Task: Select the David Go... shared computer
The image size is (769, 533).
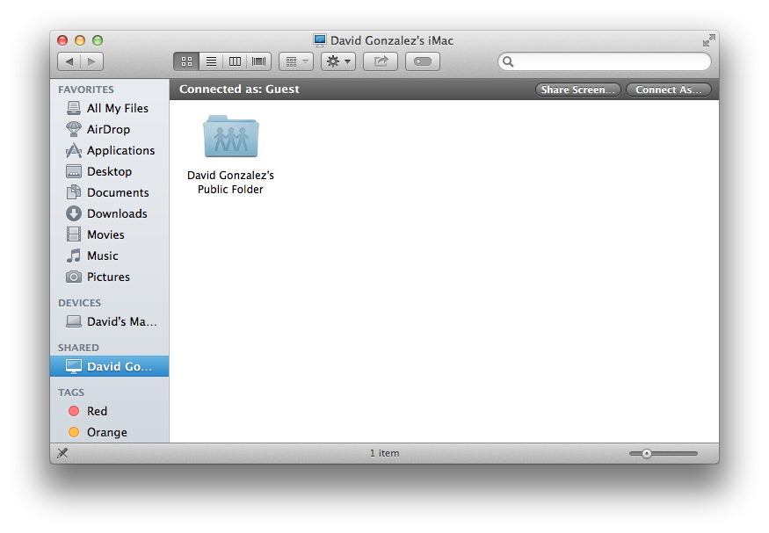Action: point(109,366)
